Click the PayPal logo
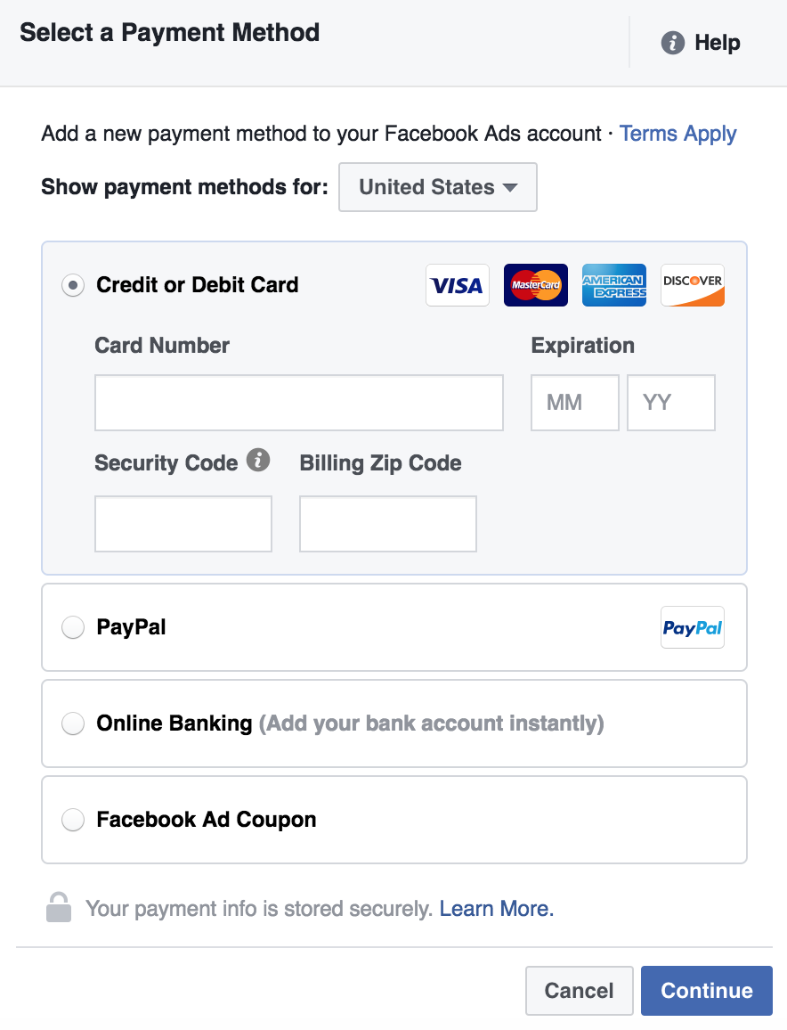The height and width of the screenshot is (1030, 787). pos(692,627)
